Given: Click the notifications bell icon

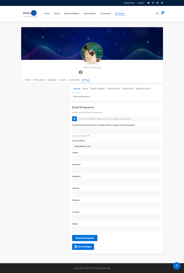Looking at the screenshot, I should pos(162,13).
